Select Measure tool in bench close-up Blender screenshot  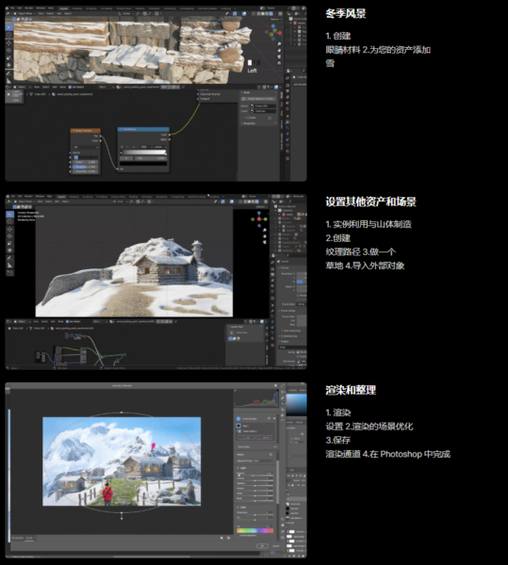pos(9,81)
